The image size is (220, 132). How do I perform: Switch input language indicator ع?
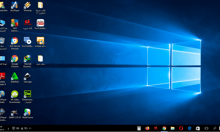[x=8, y=128]
